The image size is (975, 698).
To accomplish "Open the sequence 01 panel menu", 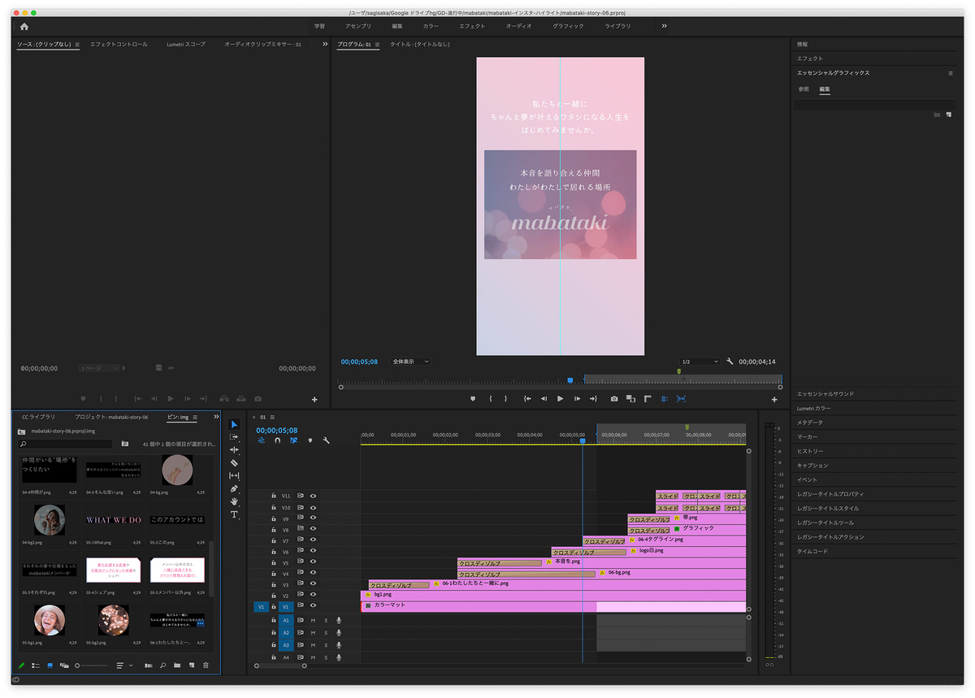I will [272, 417].
